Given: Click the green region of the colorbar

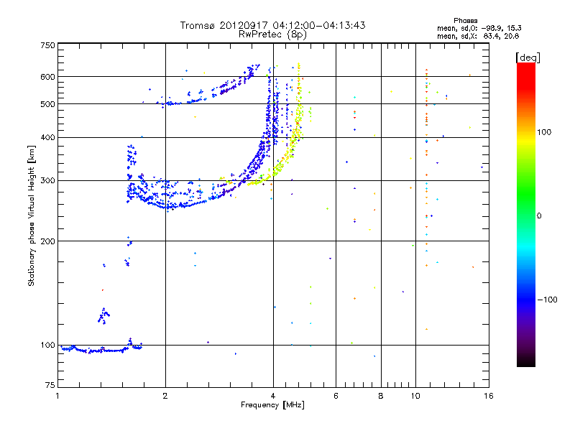Looking at the screenshot, I should pos(526,194).
